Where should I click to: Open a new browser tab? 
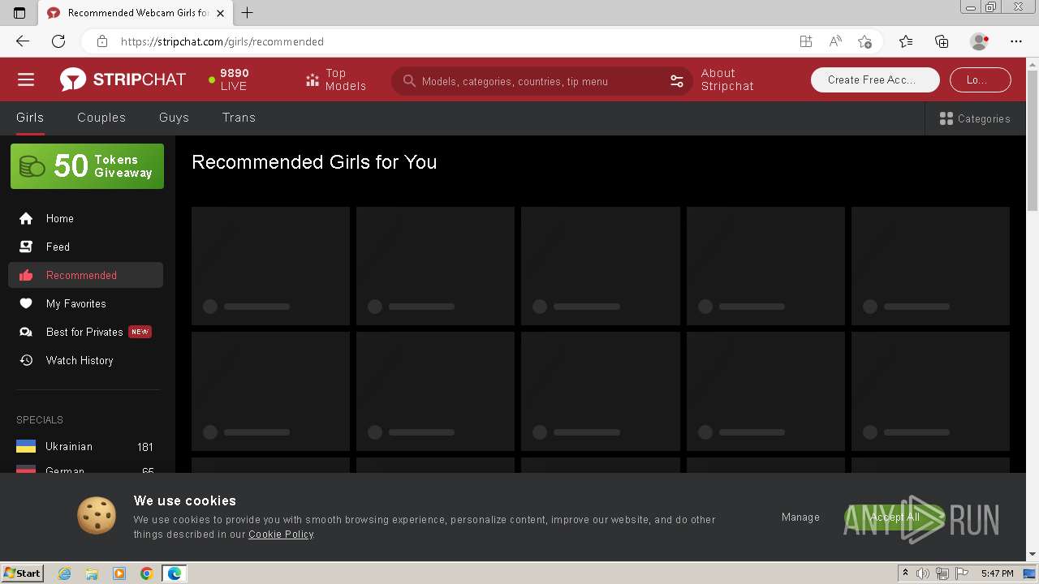[248, 13]
